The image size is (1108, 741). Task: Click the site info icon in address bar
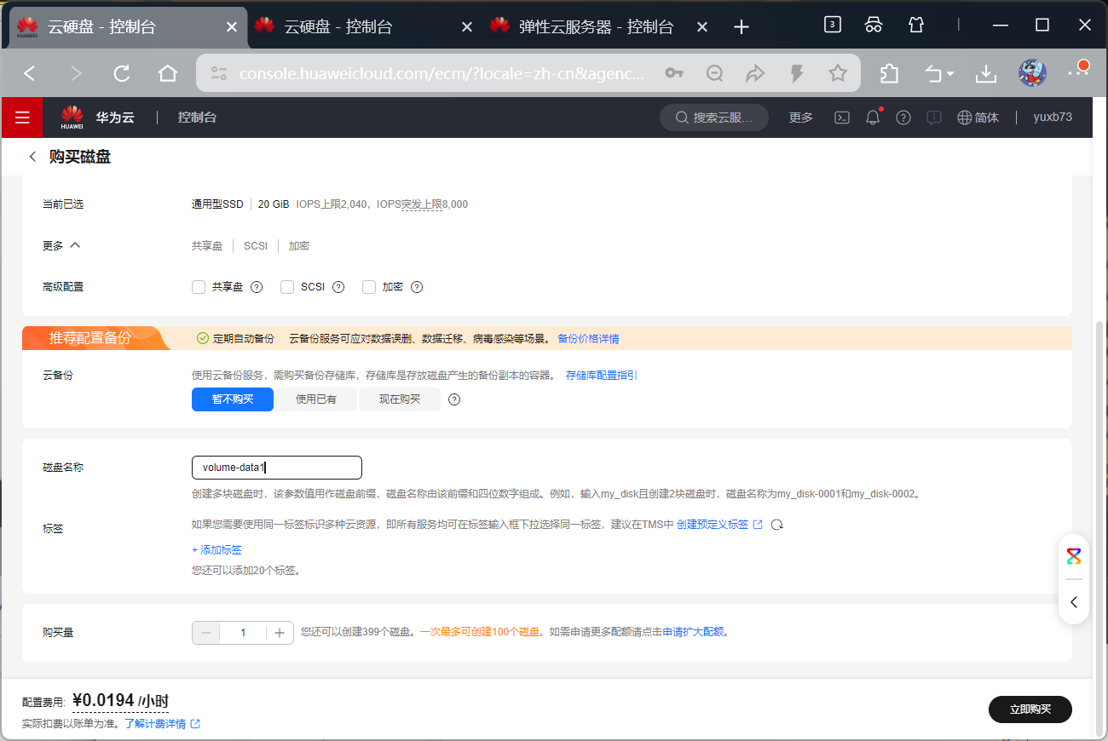(219, 74)
